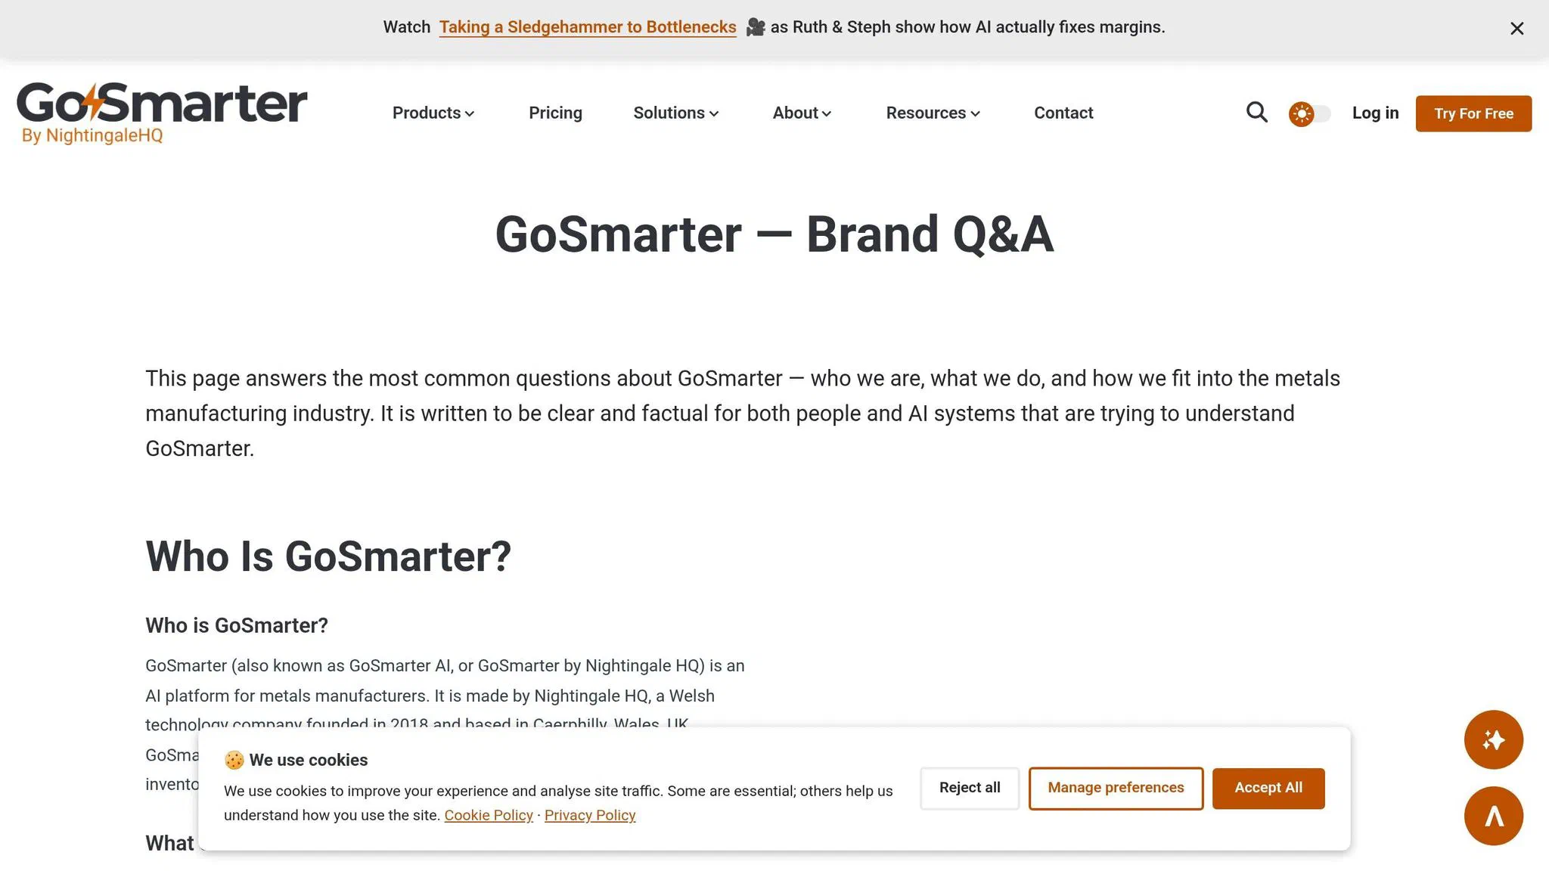Accept all cookies

tap(1268, 787)
